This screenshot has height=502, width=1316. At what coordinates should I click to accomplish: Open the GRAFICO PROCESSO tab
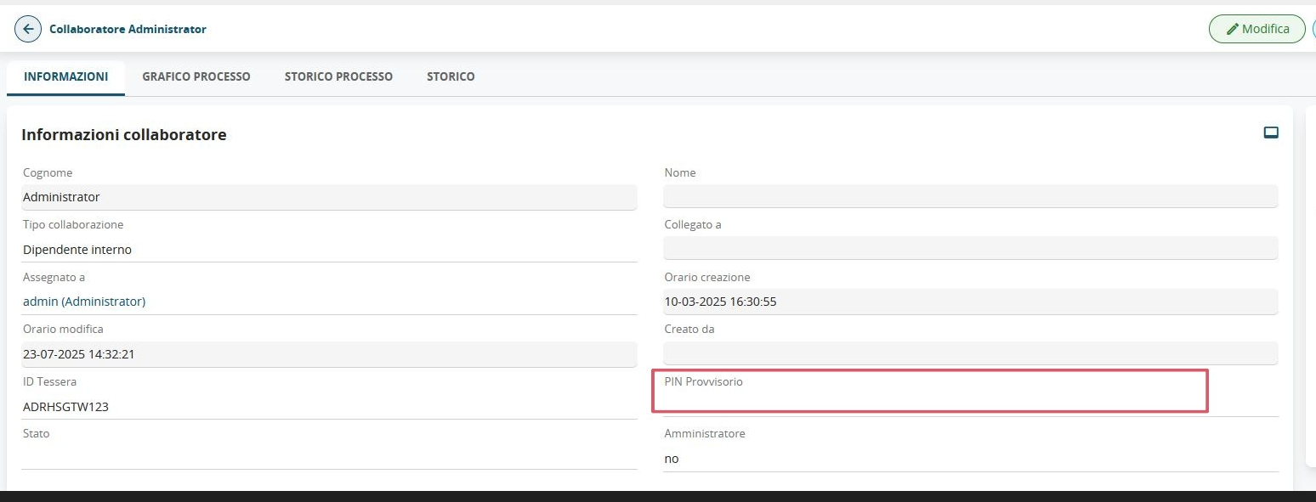(196, 76)
